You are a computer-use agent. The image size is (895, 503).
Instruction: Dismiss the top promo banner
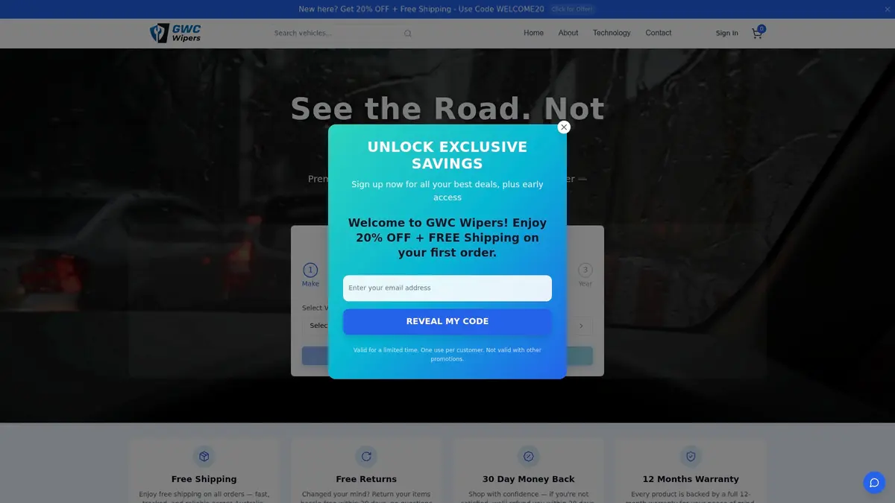click(x=887, y=9)
